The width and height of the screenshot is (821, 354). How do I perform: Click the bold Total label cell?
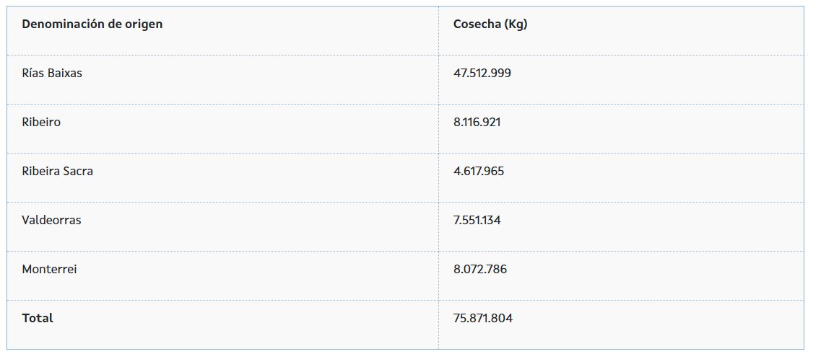point(38,318)
